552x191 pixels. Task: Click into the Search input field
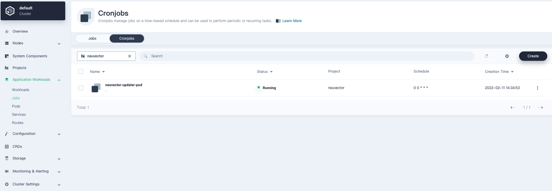tap(307, 56)
